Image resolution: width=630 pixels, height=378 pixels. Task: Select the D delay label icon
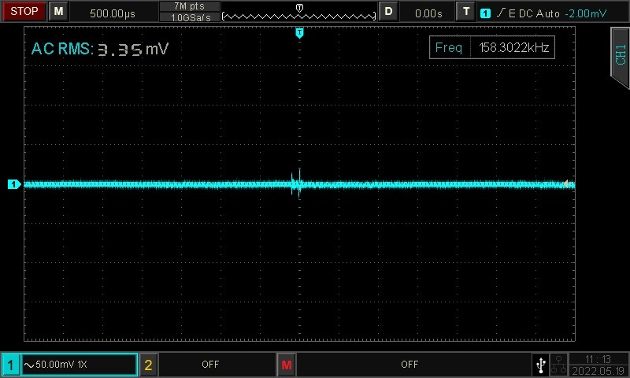click(x=388, y=11)
